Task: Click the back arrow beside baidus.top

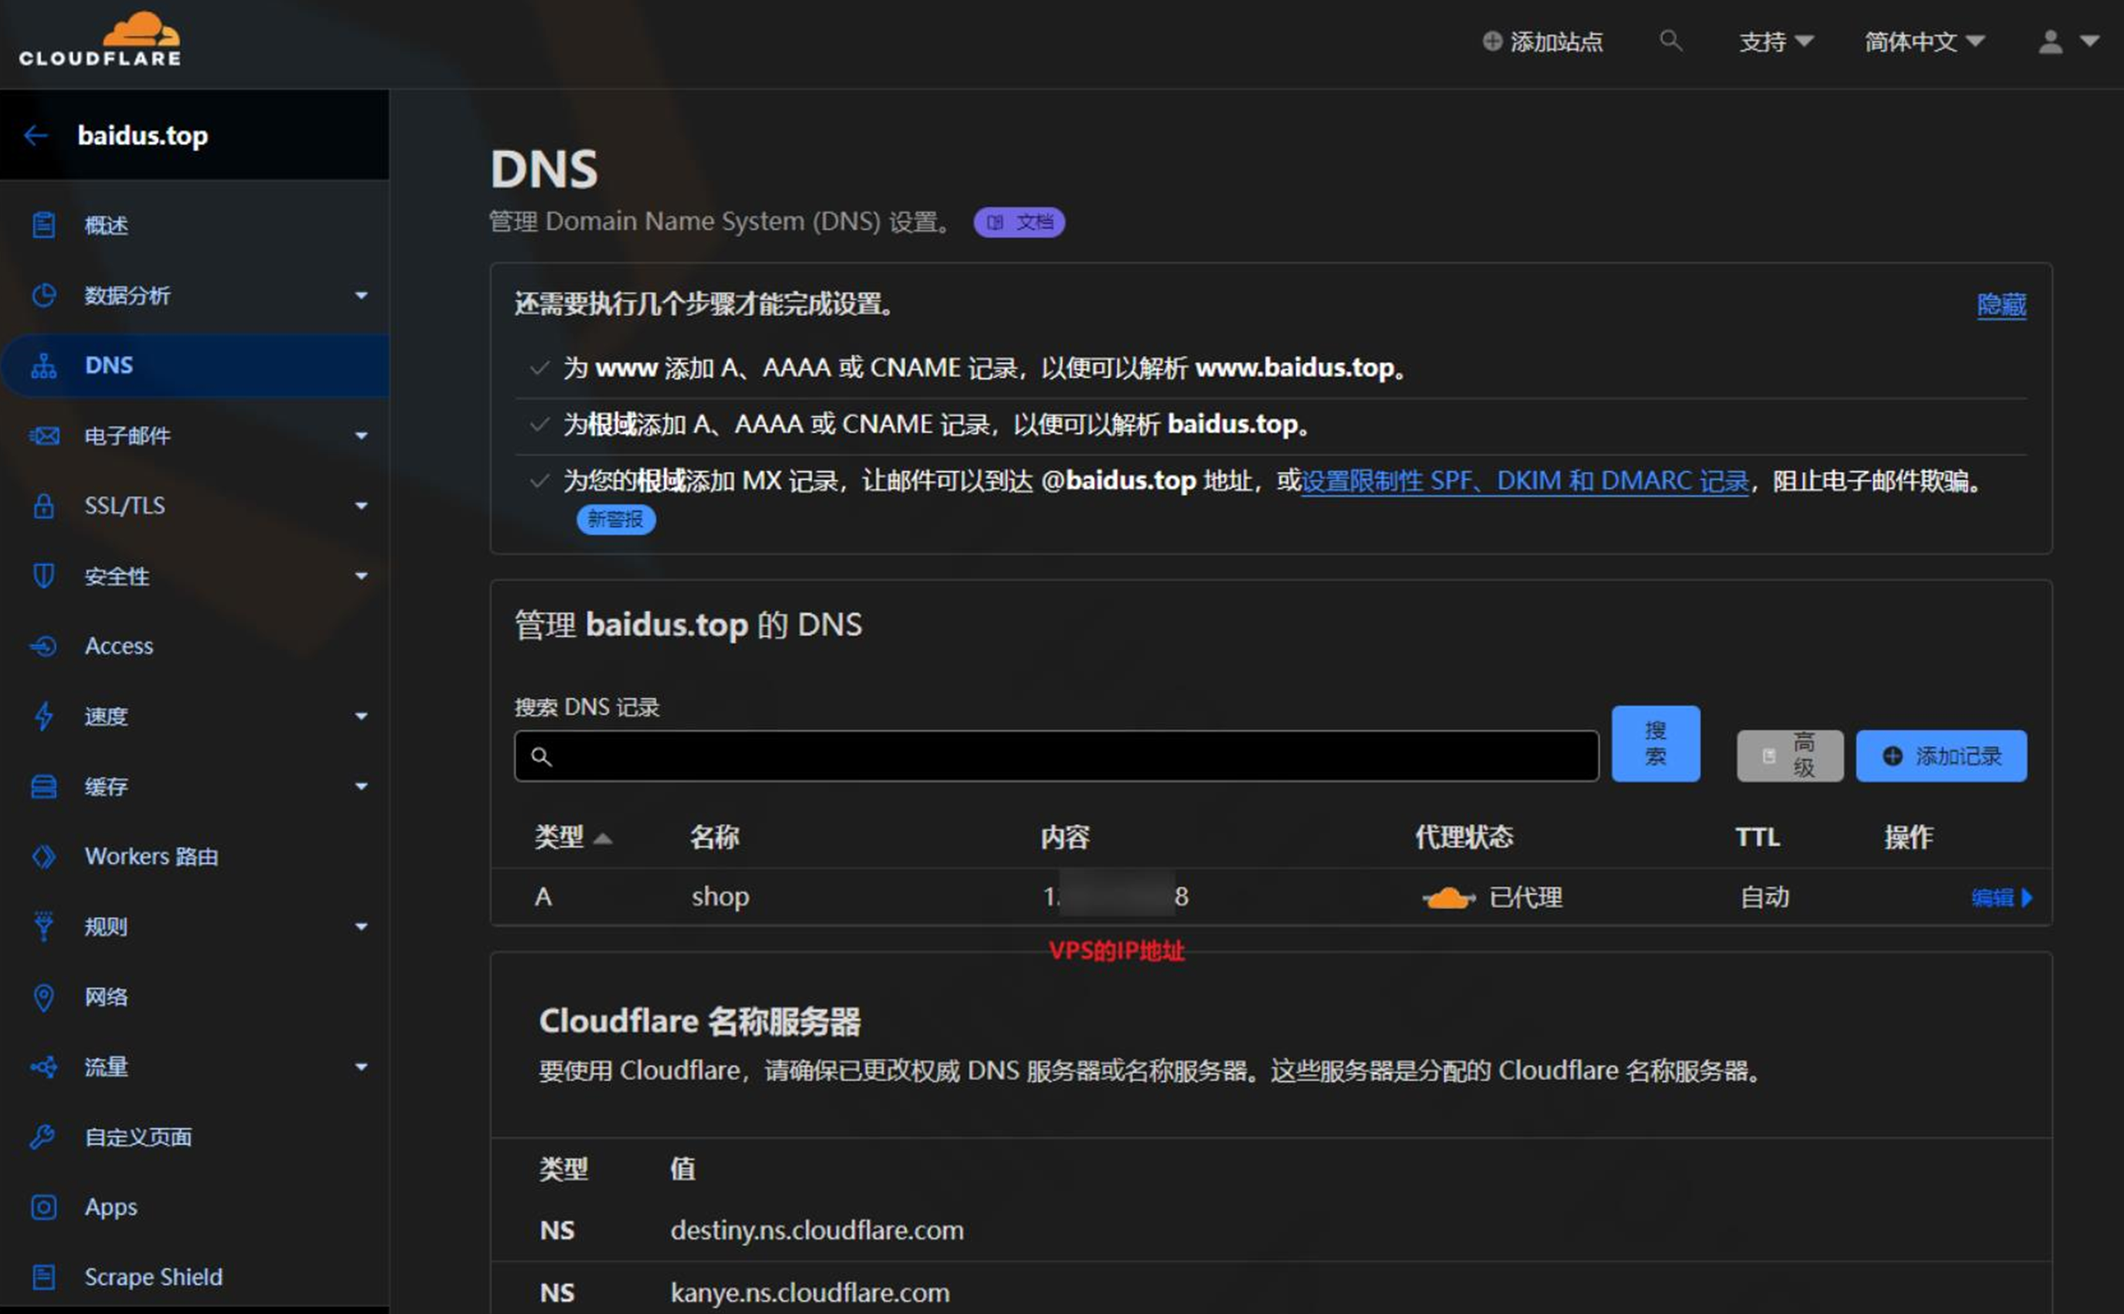Action: pos(36,136)
